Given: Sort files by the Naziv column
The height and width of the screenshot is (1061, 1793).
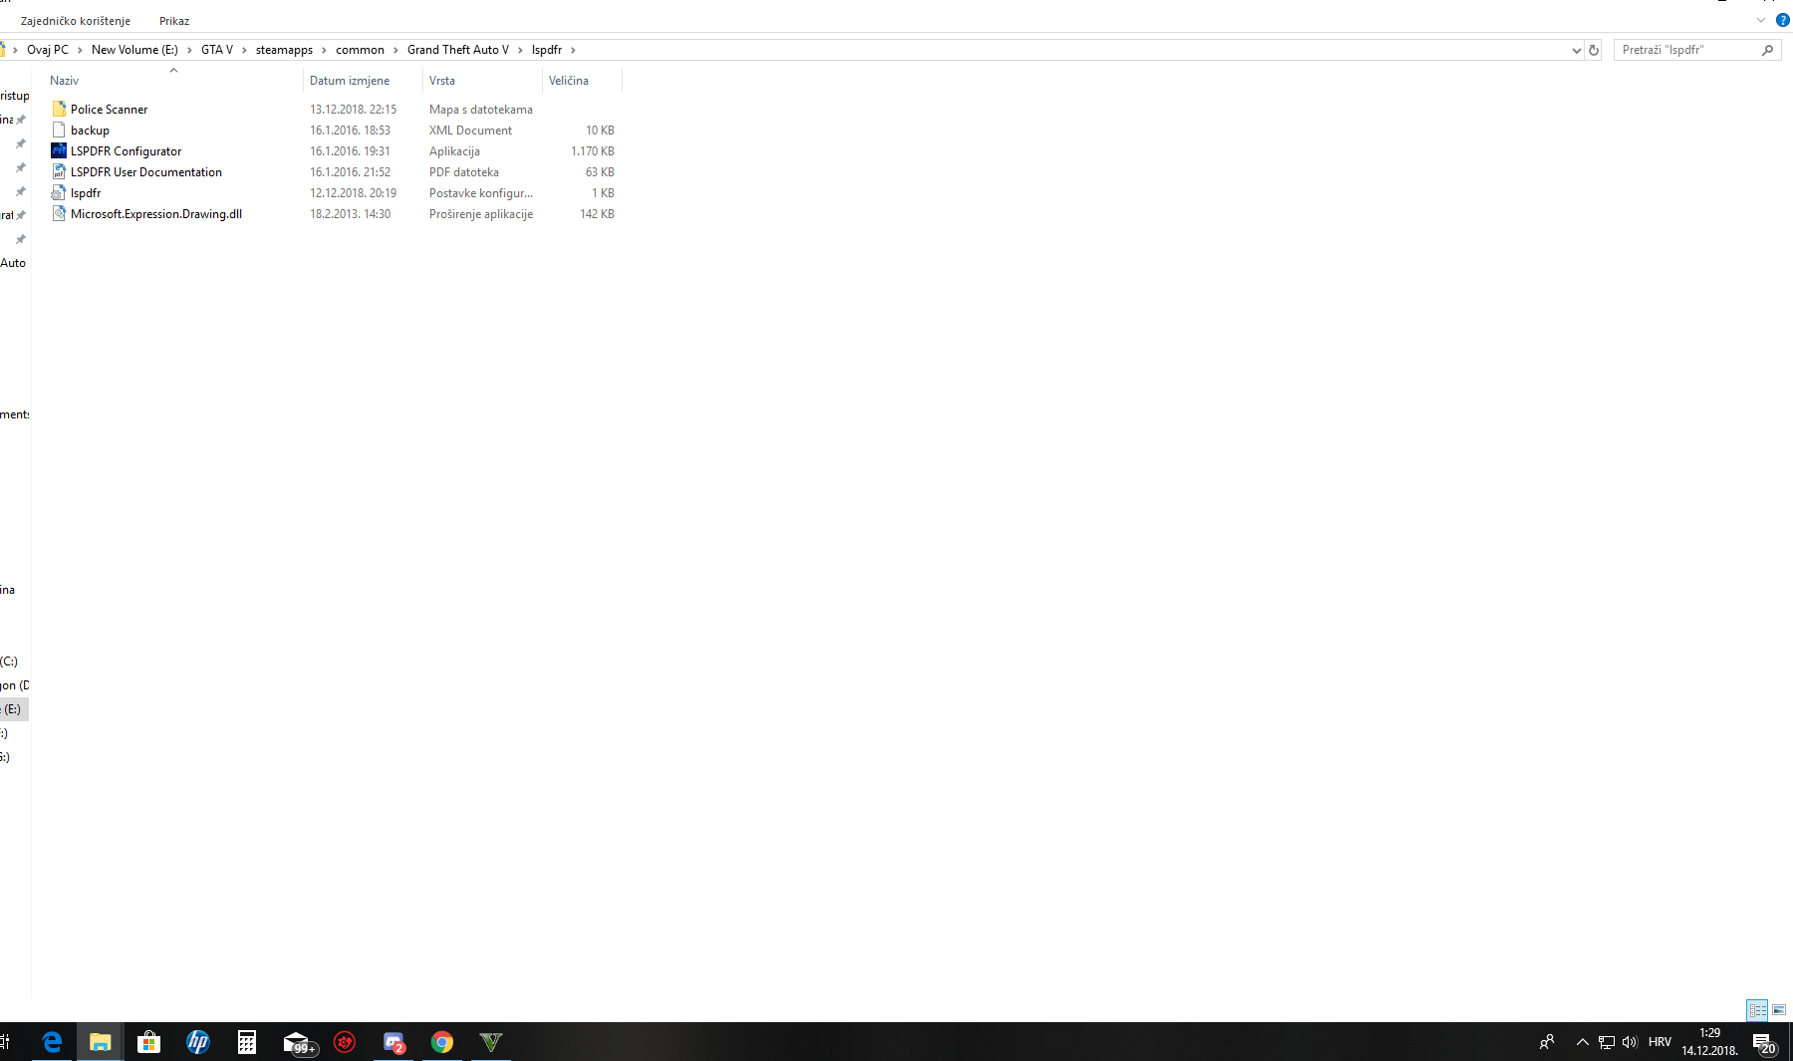Looking at the screenshot, I should (173, 81).
